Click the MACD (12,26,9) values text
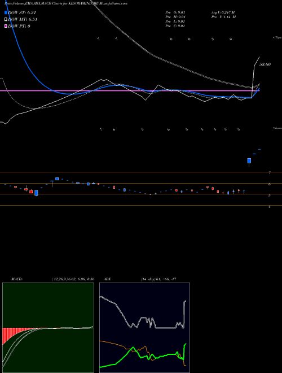 click(x=73, y=279)
